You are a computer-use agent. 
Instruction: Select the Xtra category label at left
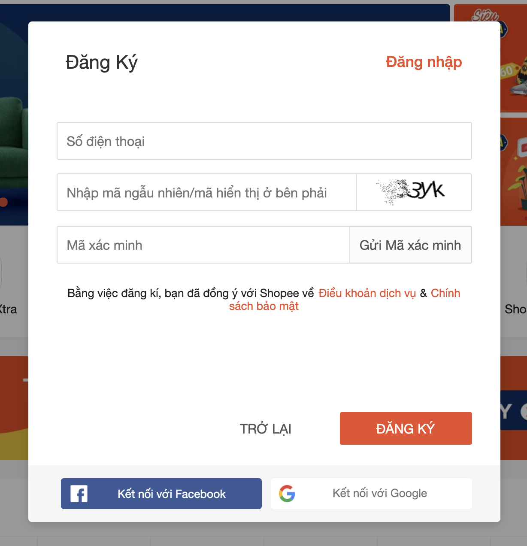(x=9, y=309)
